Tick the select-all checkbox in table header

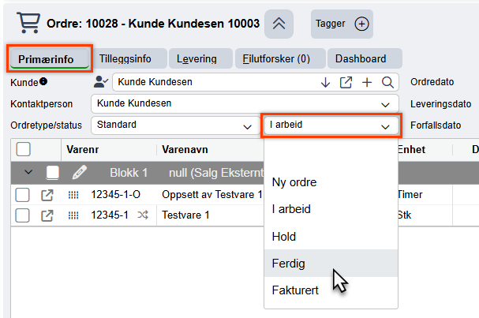coord(24,149)
